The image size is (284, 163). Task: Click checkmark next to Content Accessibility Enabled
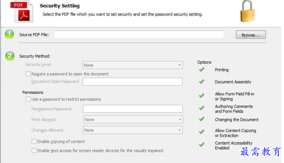201,145
